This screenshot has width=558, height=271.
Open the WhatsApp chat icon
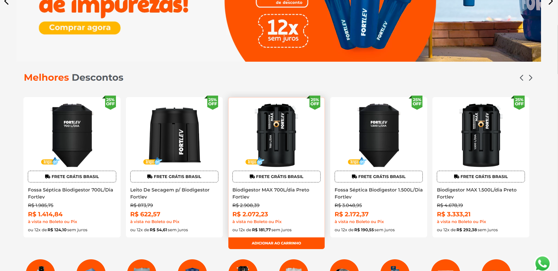coord(542,263)
